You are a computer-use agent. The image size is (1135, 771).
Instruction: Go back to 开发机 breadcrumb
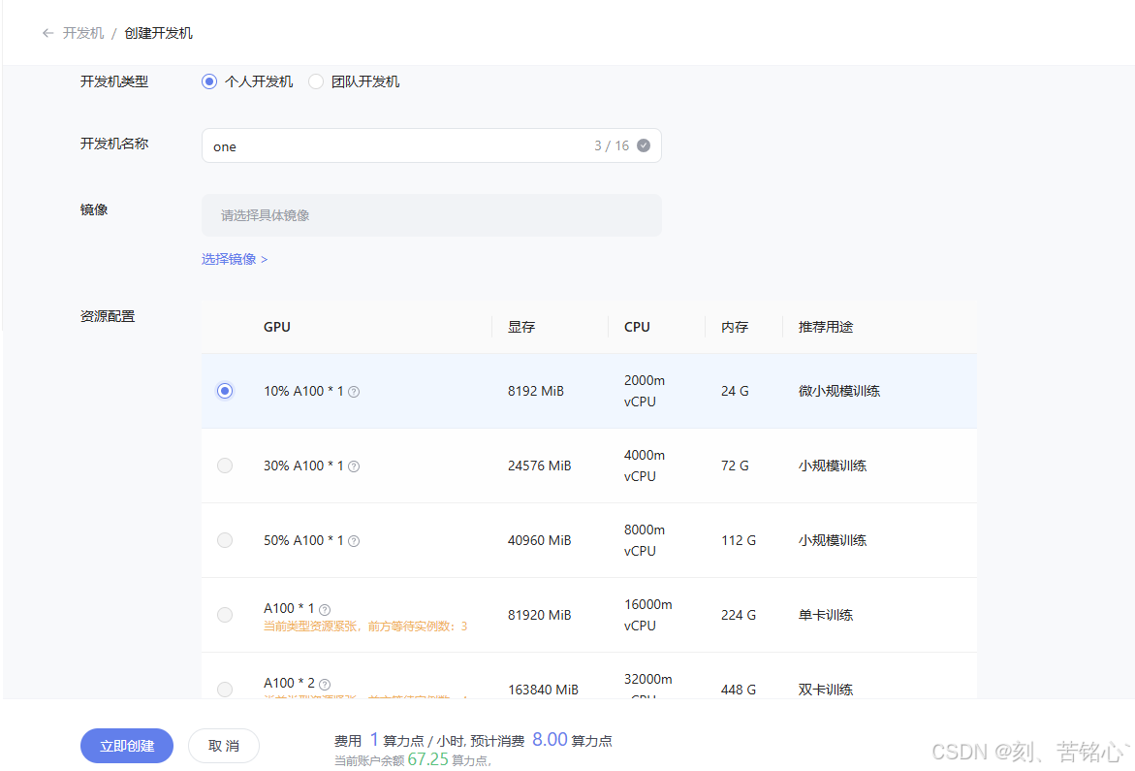click(x=83, y=33)
